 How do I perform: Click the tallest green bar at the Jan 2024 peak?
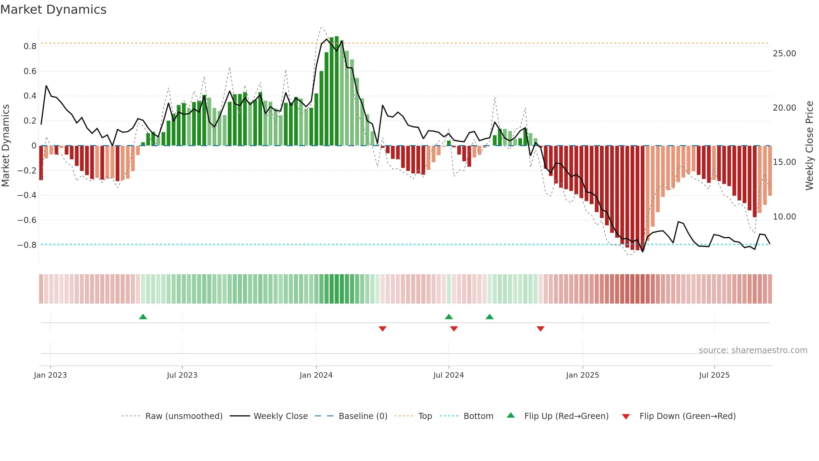click(337, 91)
